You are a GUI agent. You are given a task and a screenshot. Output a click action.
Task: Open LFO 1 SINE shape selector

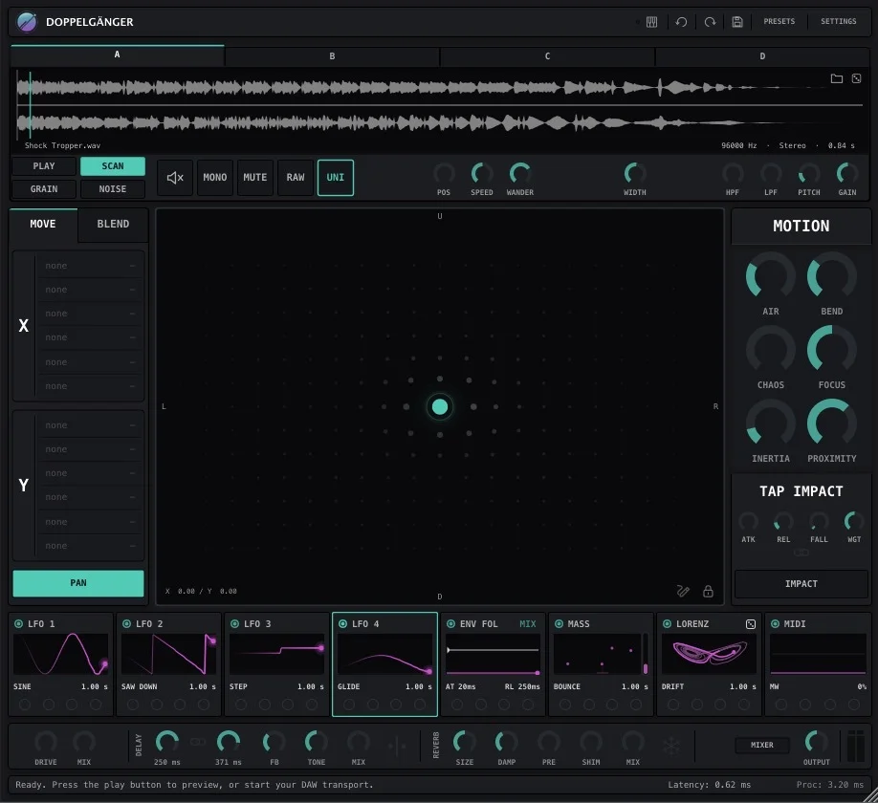pyautogui.click(x=22, y=686)
